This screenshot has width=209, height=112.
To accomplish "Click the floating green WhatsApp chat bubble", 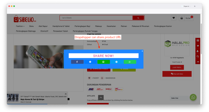I will pyautogui.click(x=193, y=97).
